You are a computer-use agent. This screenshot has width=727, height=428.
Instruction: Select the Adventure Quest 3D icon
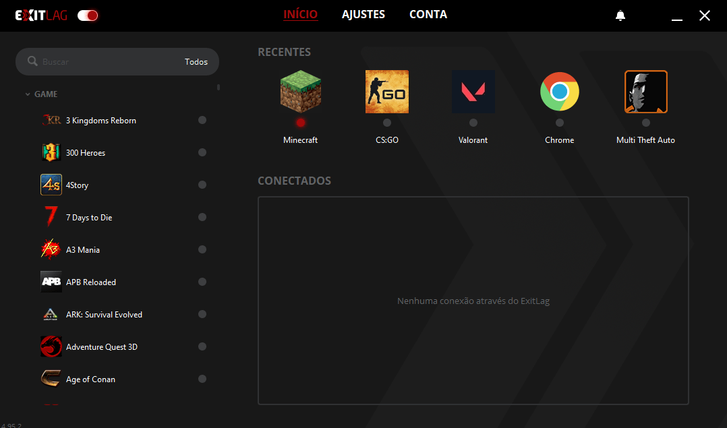[51, 346]
